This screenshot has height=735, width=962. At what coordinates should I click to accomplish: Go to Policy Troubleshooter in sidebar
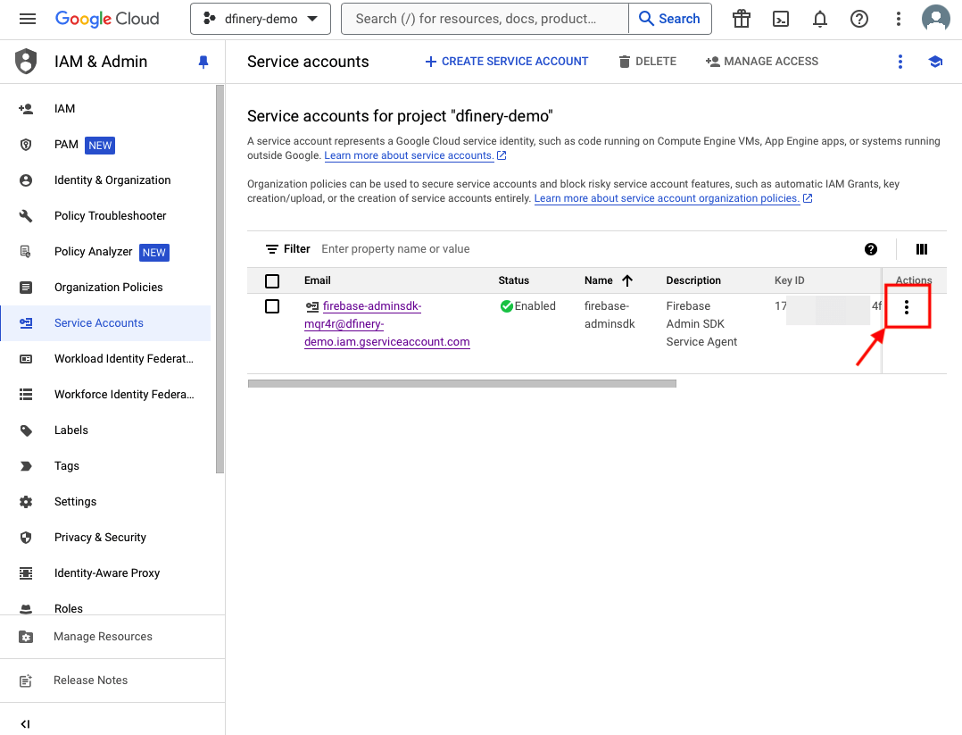pos(110,216)
